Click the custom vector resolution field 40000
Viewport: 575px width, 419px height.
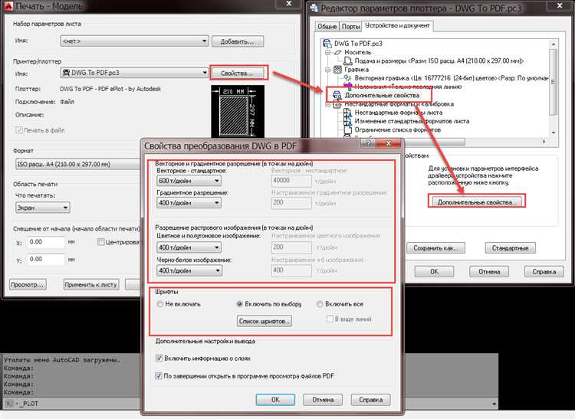tap(291, 181)
